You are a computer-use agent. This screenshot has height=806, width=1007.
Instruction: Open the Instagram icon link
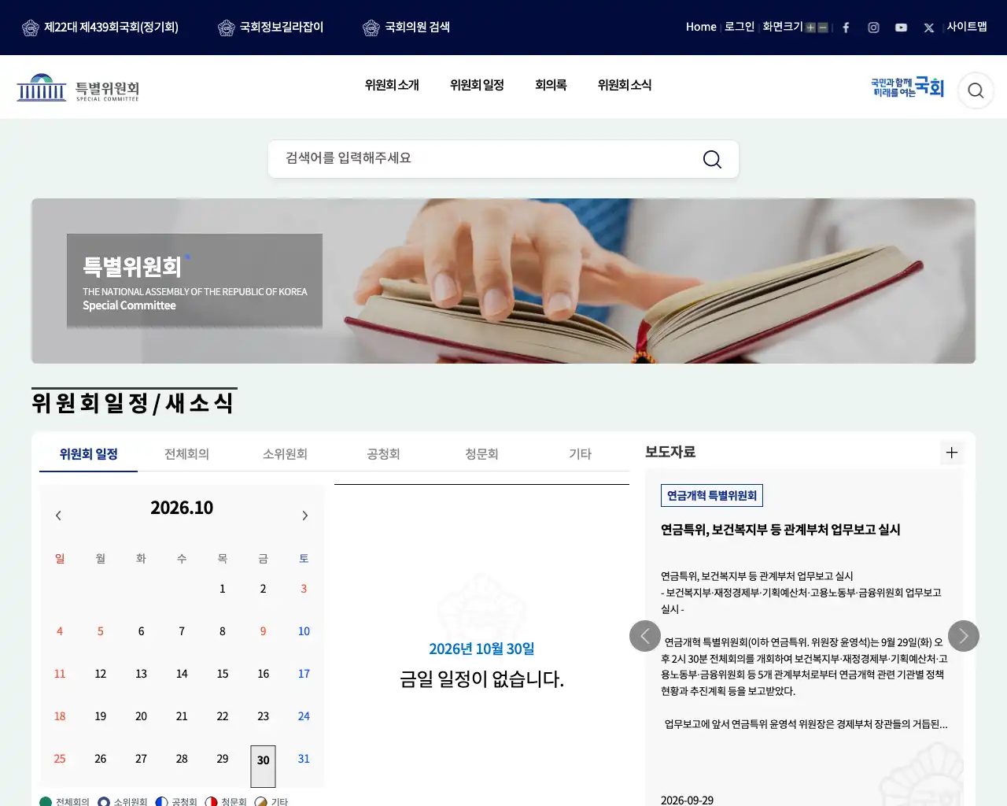coord(873,28)
